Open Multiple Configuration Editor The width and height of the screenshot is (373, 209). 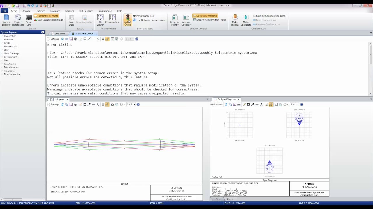[269, 16]
